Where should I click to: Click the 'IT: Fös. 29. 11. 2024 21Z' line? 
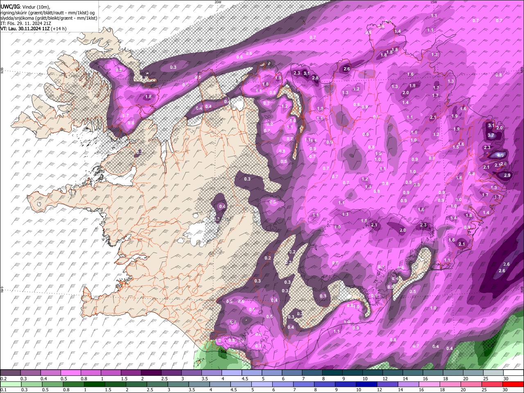click(x=25, y=23)
